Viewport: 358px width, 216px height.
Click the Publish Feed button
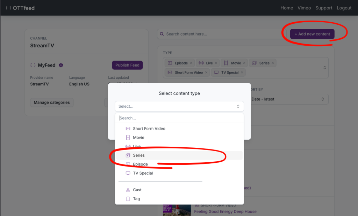(x=127, y=65)
